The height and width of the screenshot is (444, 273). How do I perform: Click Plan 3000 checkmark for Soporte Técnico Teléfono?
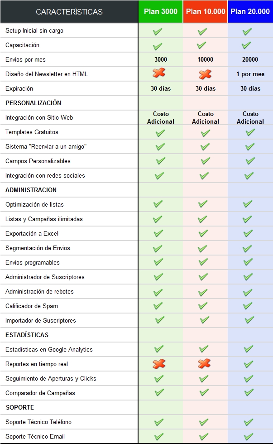click(x=159, y=422)
